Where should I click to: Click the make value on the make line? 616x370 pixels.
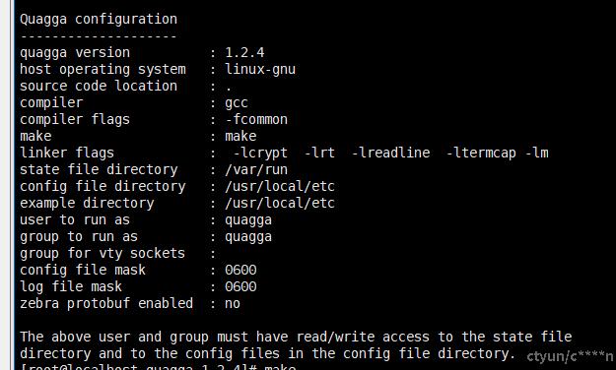240,136
